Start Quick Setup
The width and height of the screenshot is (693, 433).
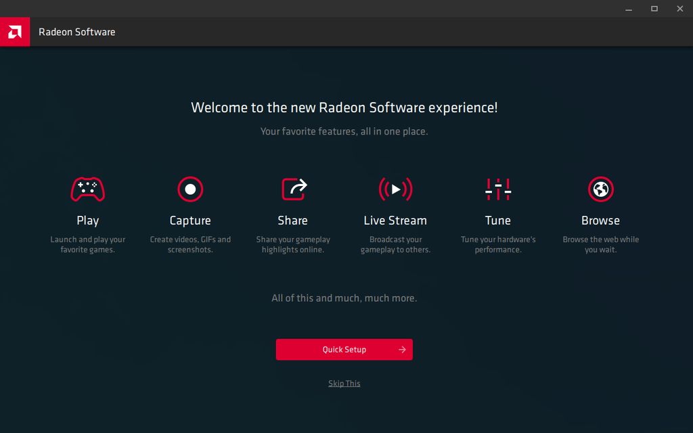[344, 350]
